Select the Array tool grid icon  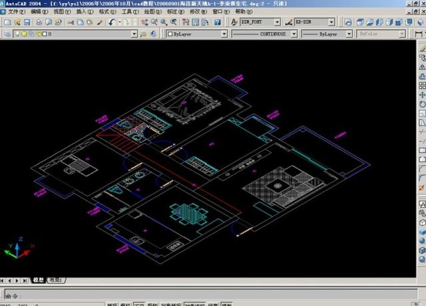pyautogui.click(x=422, y=86)
